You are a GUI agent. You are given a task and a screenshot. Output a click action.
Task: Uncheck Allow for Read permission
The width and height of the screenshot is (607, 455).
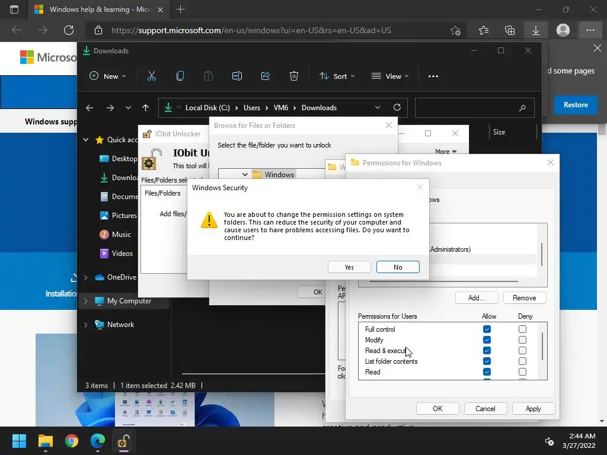487,372
